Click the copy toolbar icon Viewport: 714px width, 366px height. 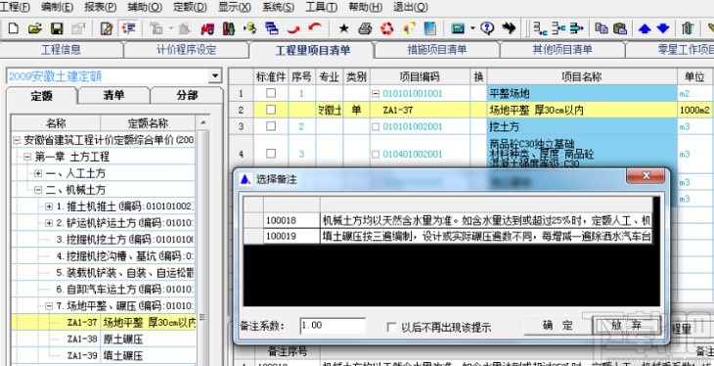[602, 28]
